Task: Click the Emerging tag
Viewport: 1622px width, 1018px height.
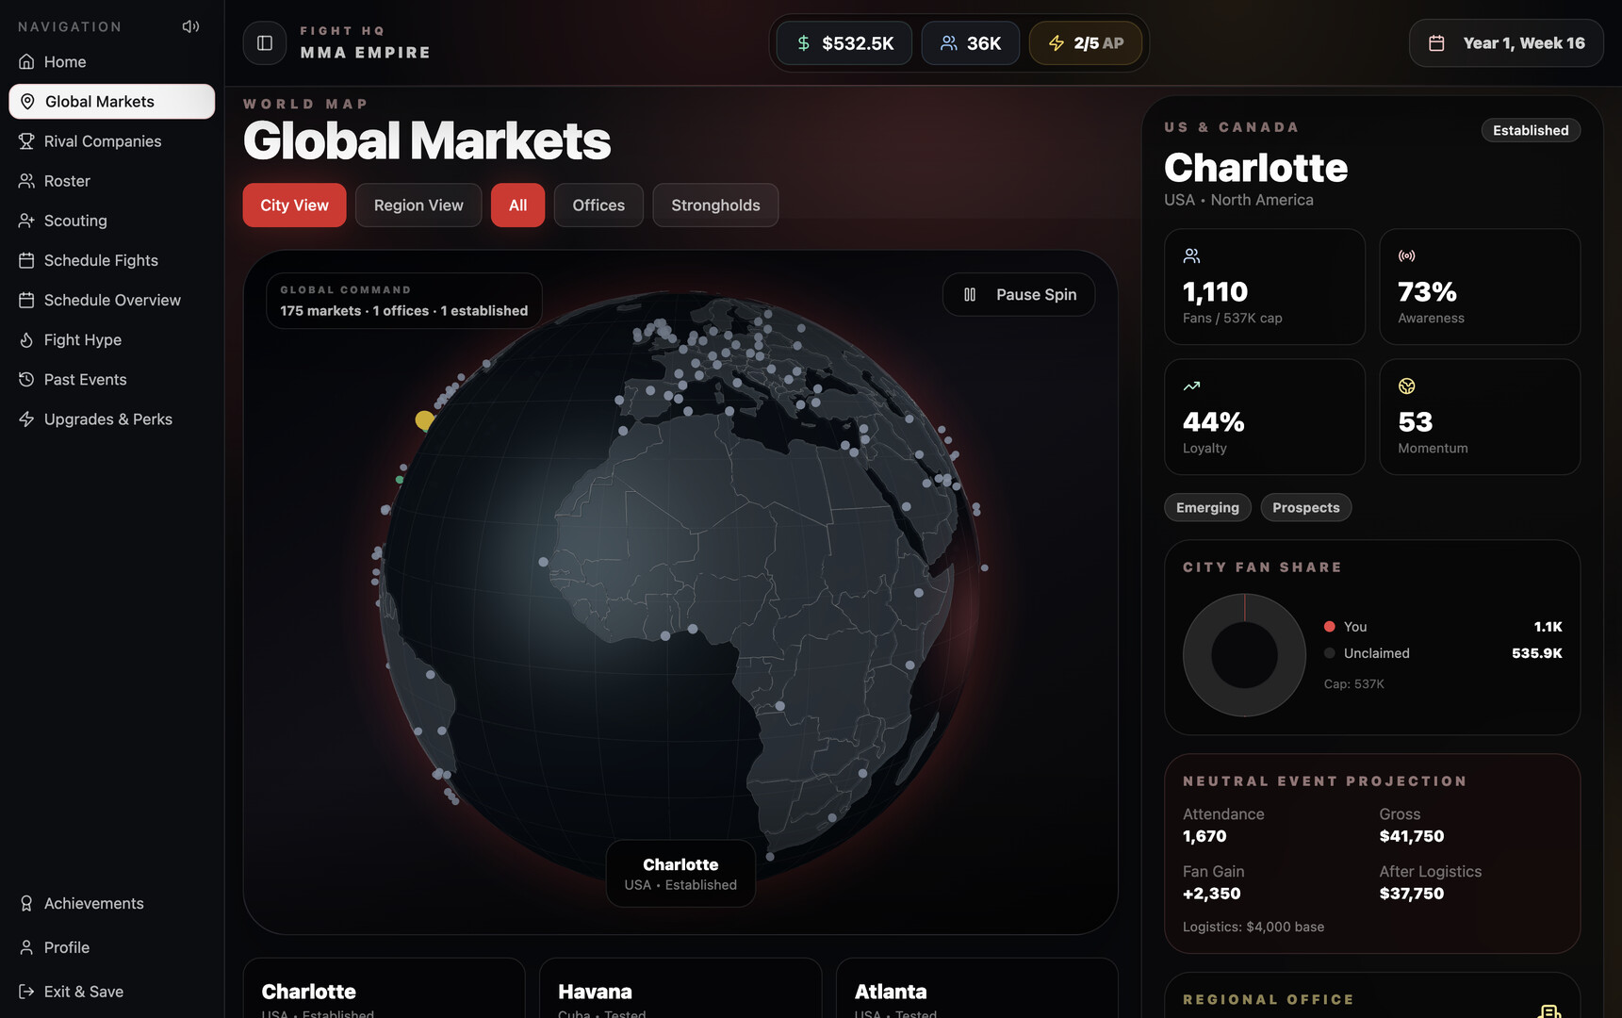Action: (x=1207, y=507)
